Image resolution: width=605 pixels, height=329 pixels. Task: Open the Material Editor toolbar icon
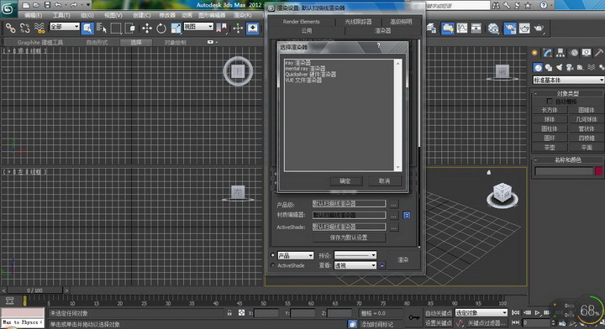click(x=493, y=29)
